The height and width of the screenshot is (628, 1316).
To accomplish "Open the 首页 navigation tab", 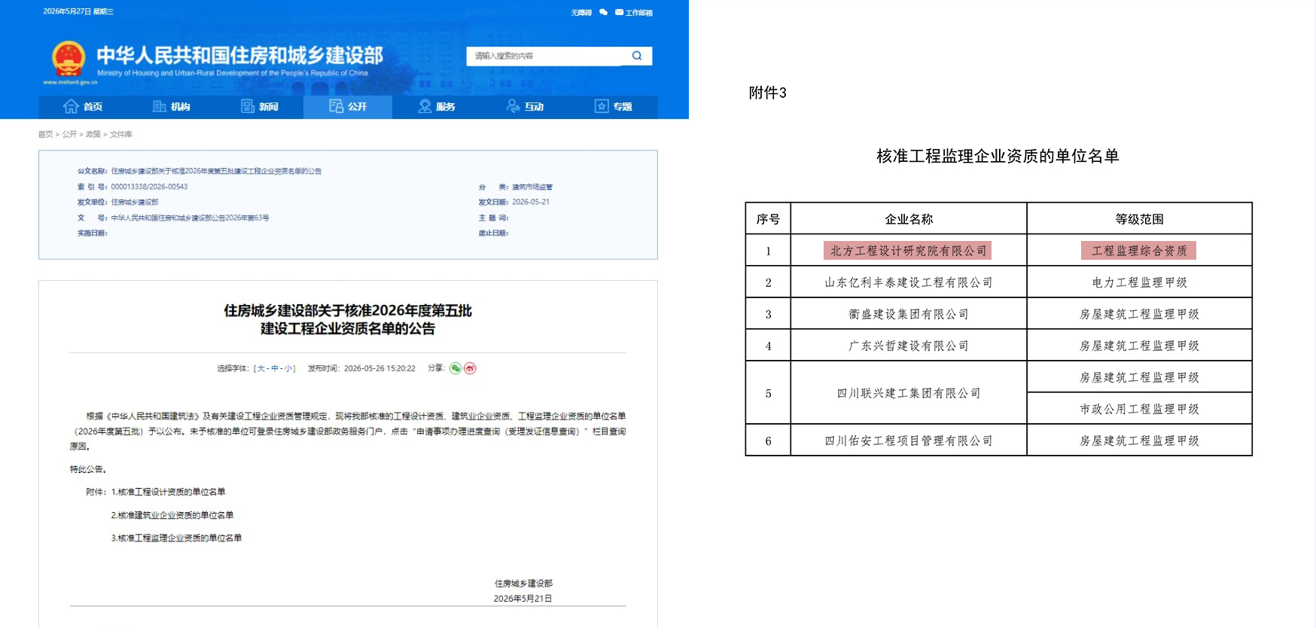I will click(x=83, y=107).
